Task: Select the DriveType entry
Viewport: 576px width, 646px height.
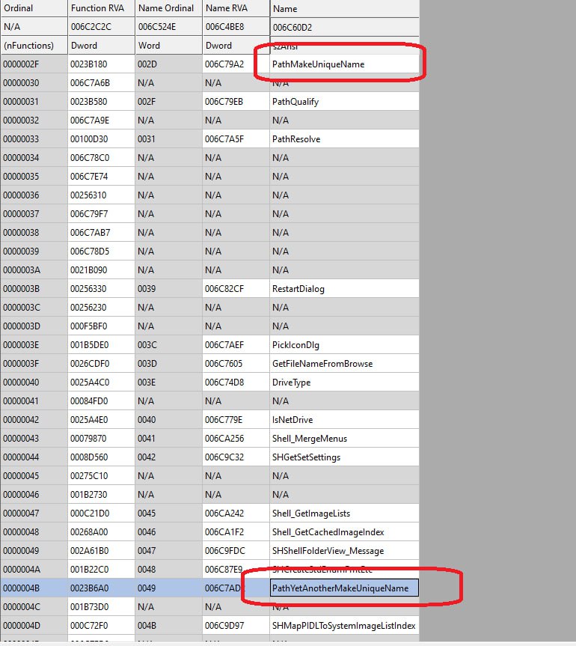Action: [x=344, y=383]
